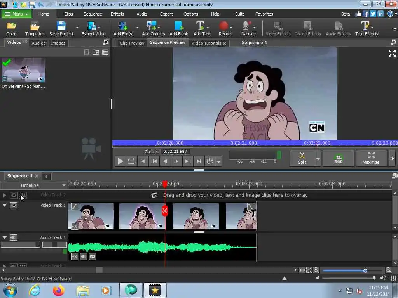This screenshot has height=298, width=398.
Task: Toggle the group icon on Video Track 2
Action: 23,195
